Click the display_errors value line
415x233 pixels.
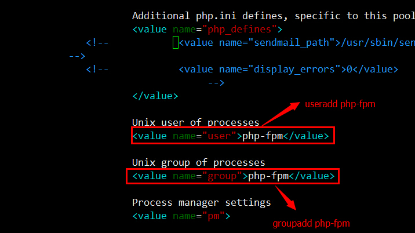pyautogui.click(x=288, y=69)
